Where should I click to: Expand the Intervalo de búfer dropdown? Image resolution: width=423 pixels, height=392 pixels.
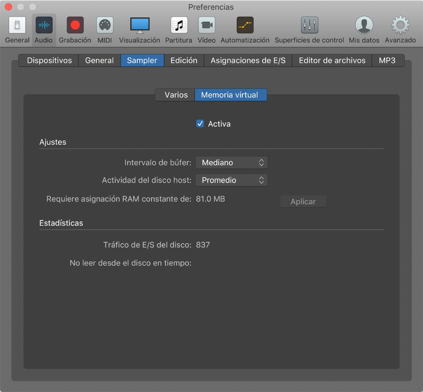231,162
